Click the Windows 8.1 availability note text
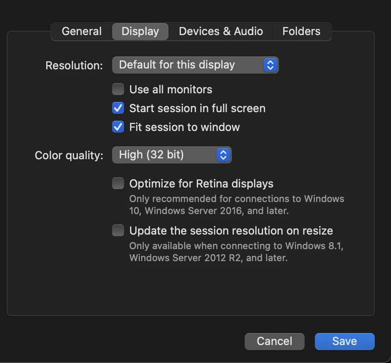This screenshot has height=363, width=391. (237, 252)
